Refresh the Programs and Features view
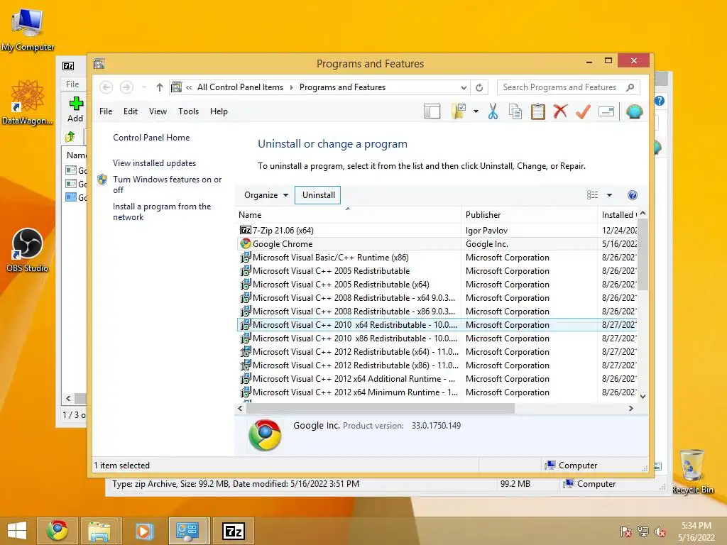Image resolution: width=727 pixels, height=545 pixels. click(479, 87)
